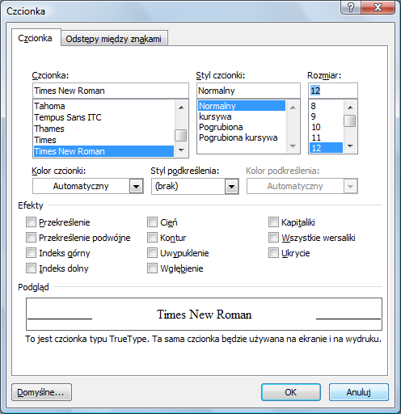This screenshot has height=414, width=401.
Task: Toggle the Ukrycie checkbox
Action: (273, 253)
